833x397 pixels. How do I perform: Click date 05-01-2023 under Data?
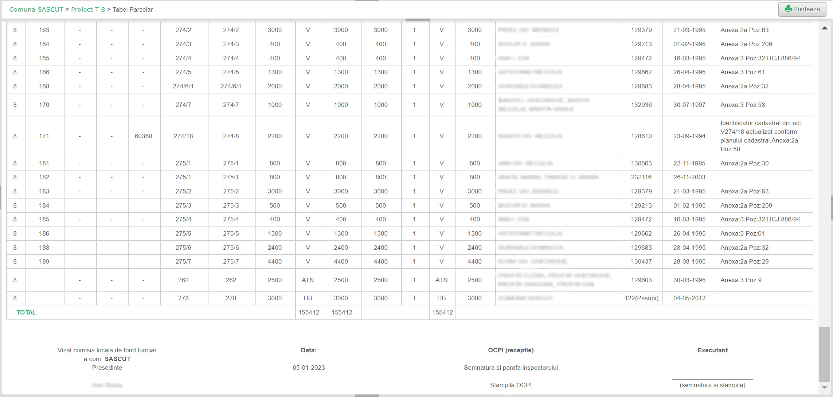pos(308,368)
